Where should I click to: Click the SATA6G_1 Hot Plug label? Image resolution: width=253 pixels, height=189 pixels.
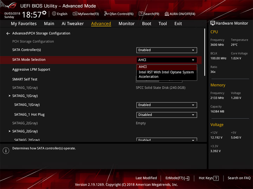(30, 114)
